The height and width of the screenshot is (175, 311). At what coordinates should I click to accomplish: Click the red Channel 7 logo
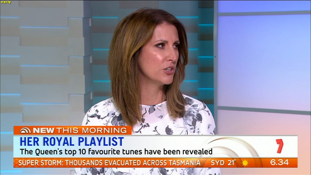279,146
